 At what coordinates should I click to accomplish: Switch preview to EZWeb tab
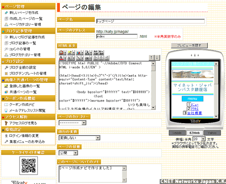point(195,133)
